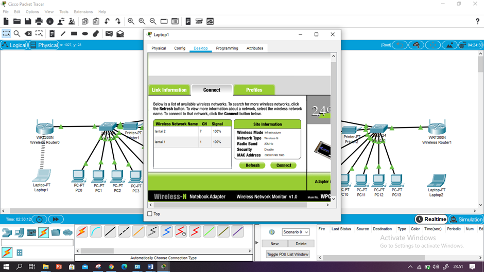Switch to the Profiles tab
Image resolution: width=484 pixels, height=272 pixels.
pyautogui.click(x=254, y=90)
